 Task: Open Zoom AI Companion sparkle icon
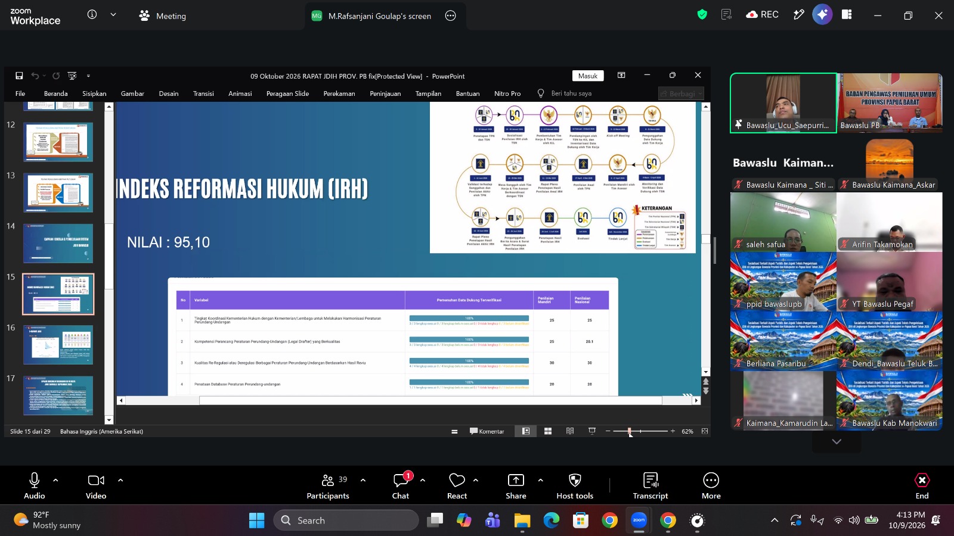pos(822,15)
